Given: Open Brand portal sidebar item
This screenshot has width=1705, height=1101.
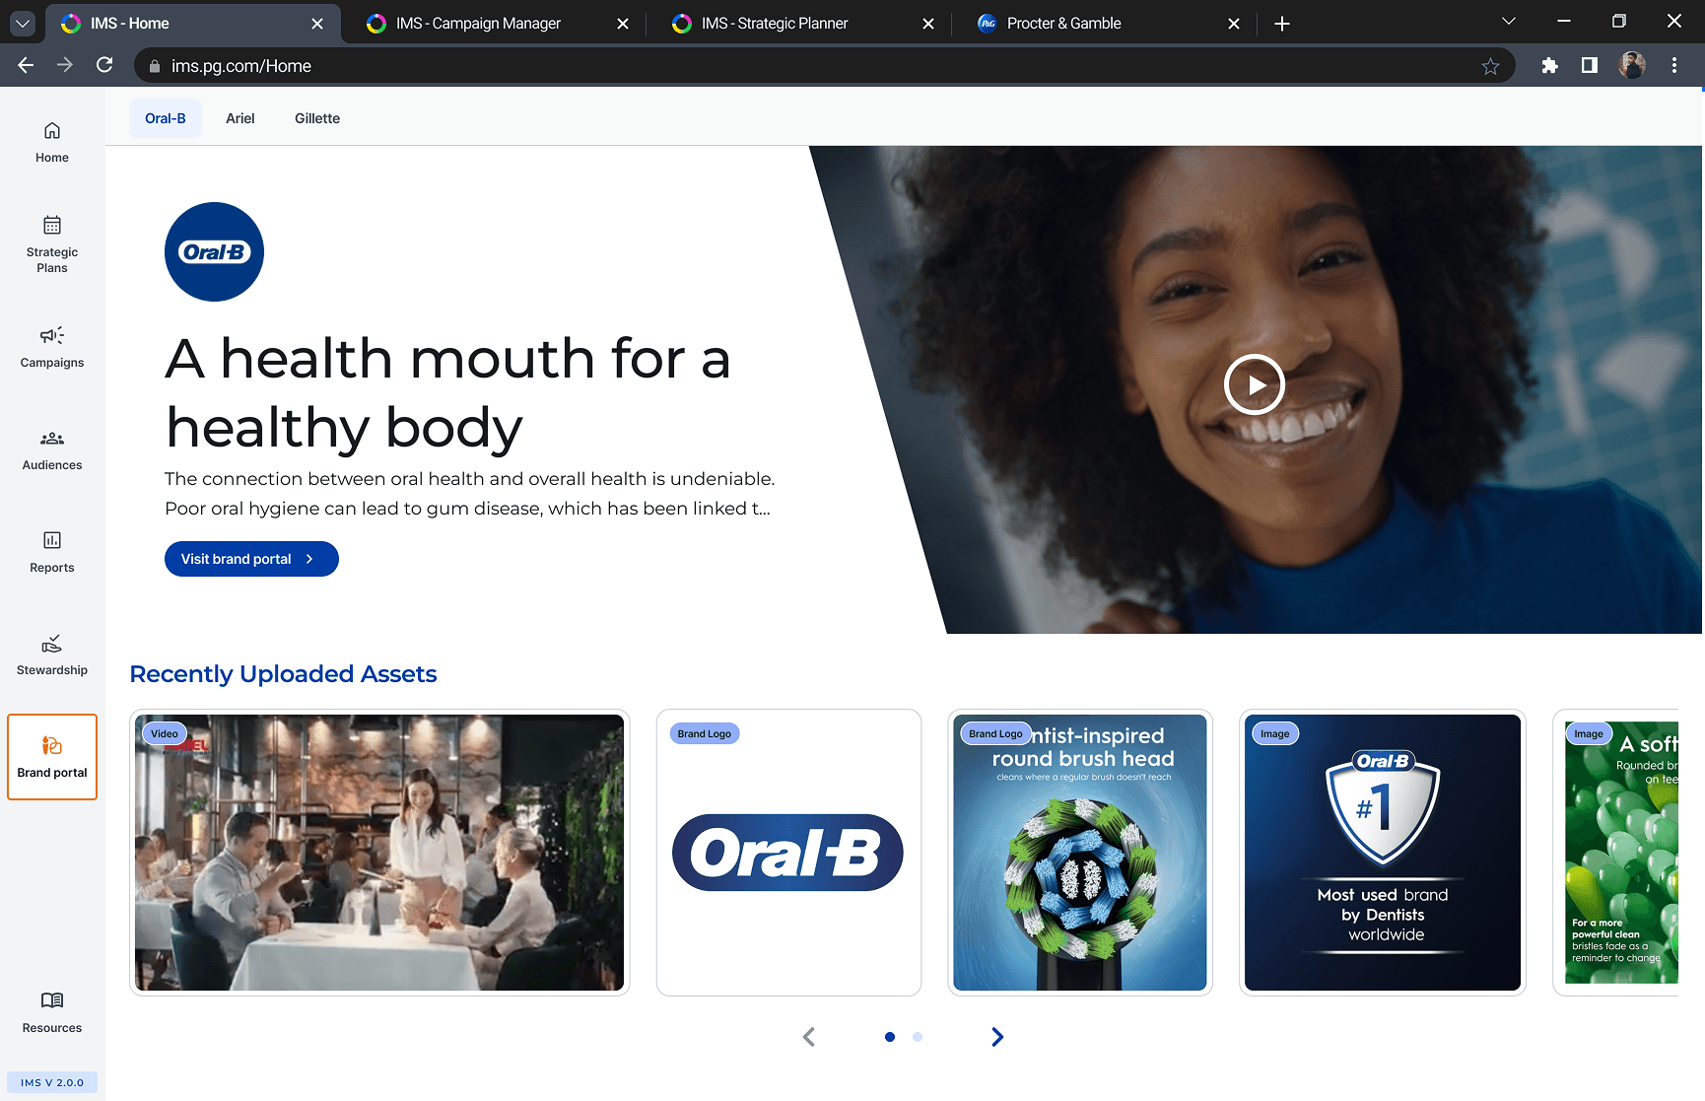Looking at the screenshot, I should pos(52,757).
